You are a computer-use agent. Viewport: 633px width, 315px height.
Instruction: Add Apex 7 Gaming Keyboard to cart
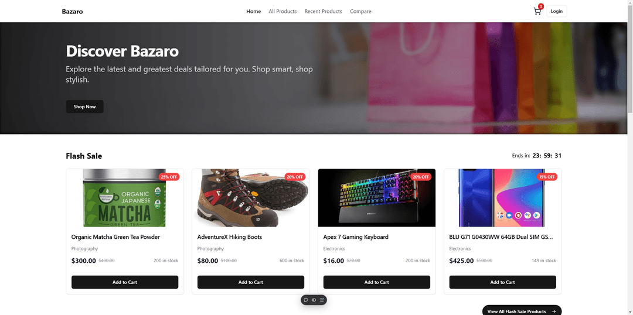coord(377,282)
